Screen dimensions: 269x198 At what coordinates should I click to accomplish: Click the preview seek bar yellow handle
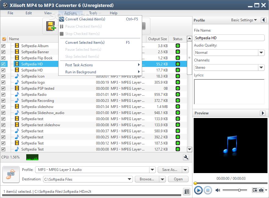tap(195, 183)
